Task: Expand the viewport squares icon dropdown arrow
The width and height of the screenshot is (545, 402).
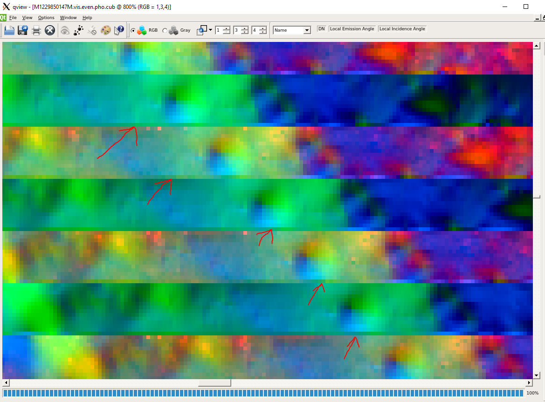Action: coord(210,30)
